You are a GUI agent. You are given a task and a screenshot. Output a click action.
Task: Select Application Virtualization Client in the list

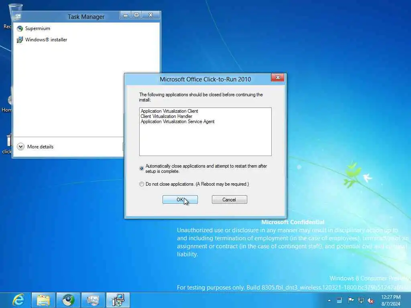pyautogui.click(x=169, y=111)
